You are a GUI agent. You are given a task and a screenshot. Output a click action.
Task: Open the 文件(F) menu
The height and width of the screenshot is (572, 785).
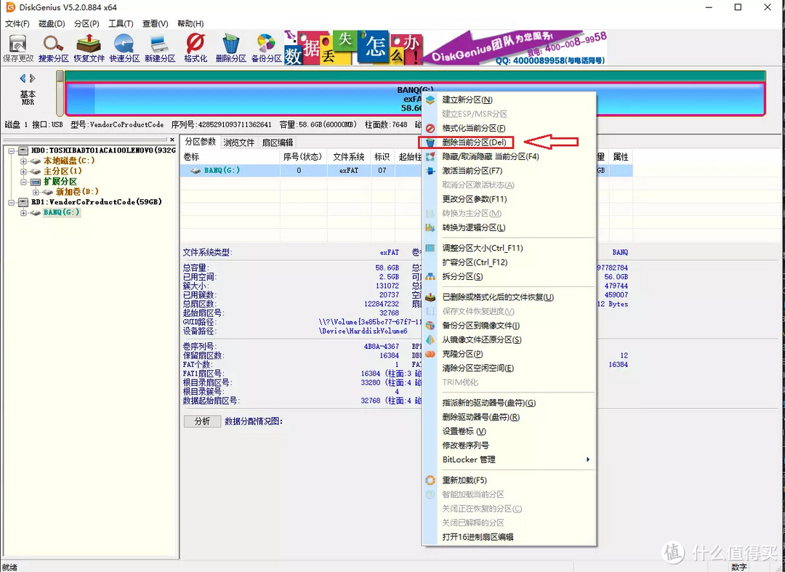[17, 23]
